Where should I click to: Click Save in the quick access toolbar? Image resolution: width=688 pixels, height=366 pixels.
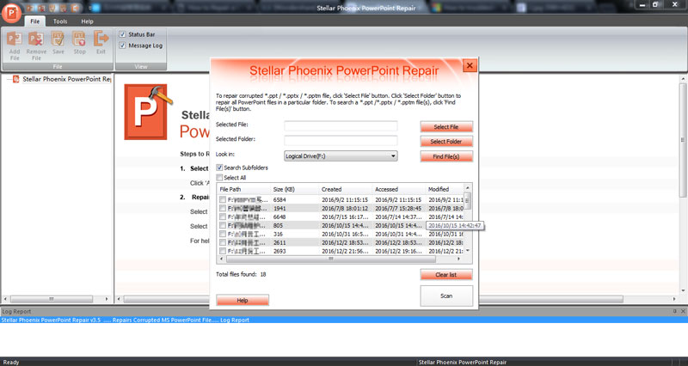pyautogui.click(x=52, y=8)
